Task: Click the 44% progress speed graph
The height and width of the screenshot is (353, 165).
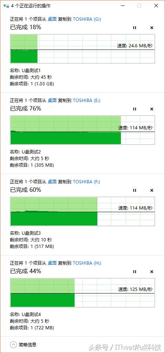Action: click(x=82, y=293)
